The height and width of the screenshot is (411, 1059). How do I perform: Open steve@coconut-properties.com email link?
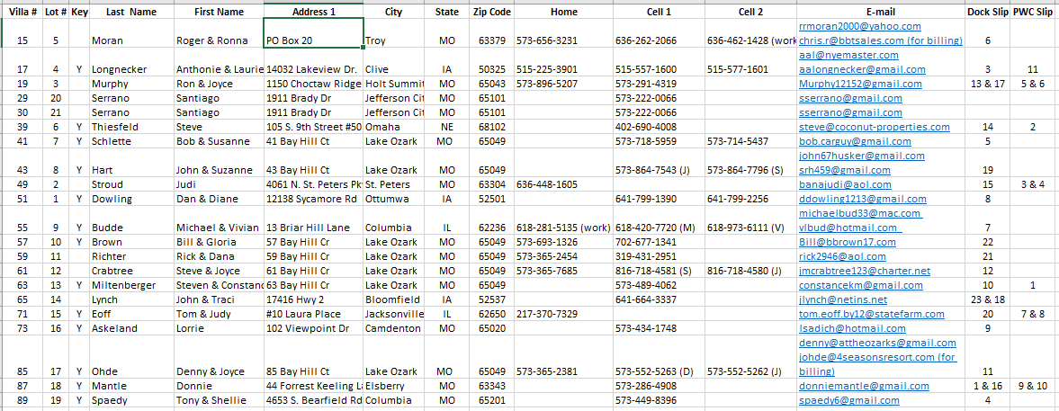pos(874,127)
